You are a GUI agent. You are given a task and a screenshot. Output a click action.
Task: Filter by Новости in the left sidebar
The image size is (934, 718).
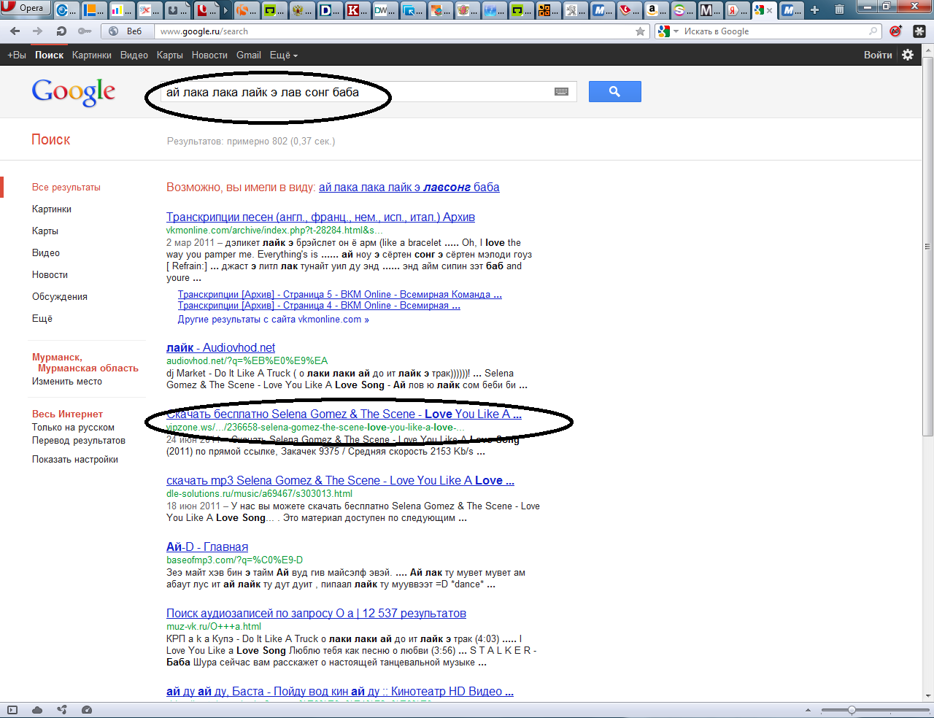(x=50, y=275)
